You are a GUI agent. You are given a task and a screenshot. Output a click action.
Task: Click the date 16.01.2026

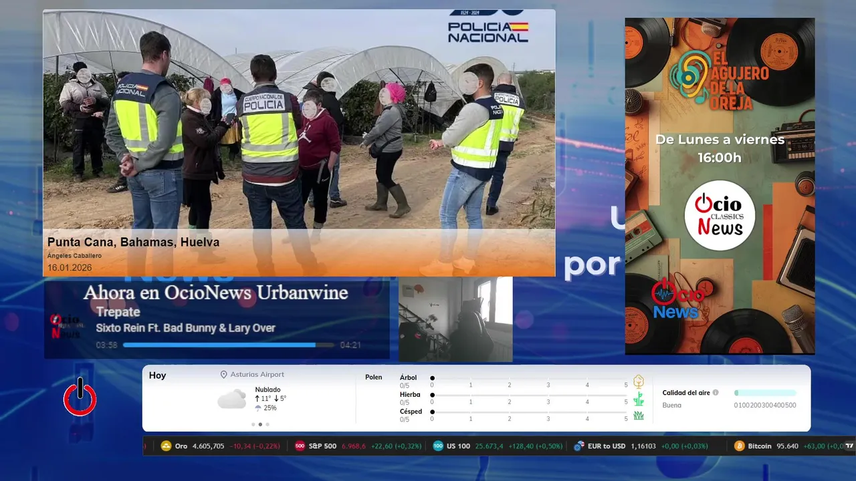point(70,268)
